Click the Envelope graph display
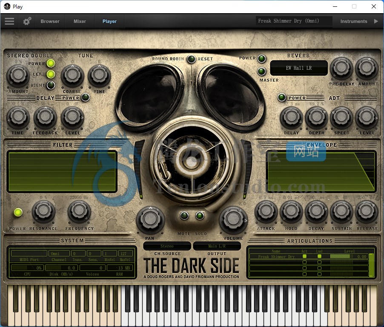 321,171
